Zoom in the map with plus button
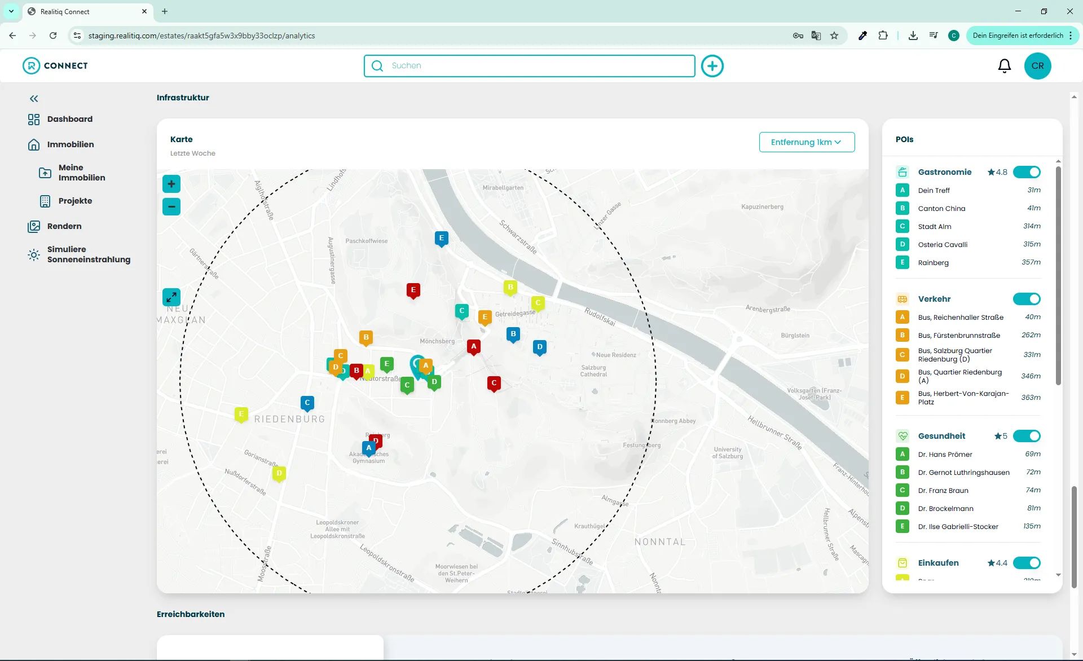Image resolution: width=1083 pixels, height=661 pixels. point(171,184)
